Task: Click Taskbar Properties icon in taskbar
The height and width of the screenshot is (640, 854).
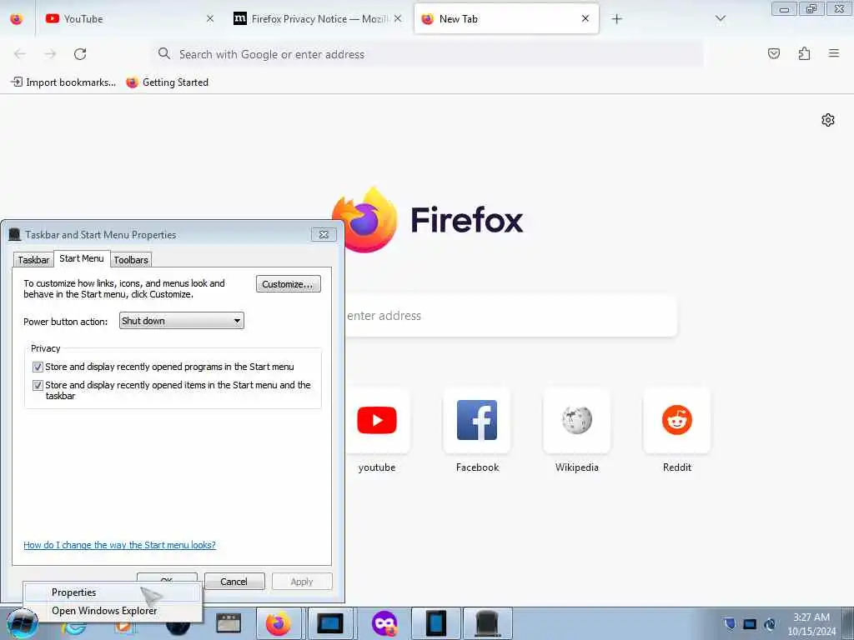Action: (487, 623)
